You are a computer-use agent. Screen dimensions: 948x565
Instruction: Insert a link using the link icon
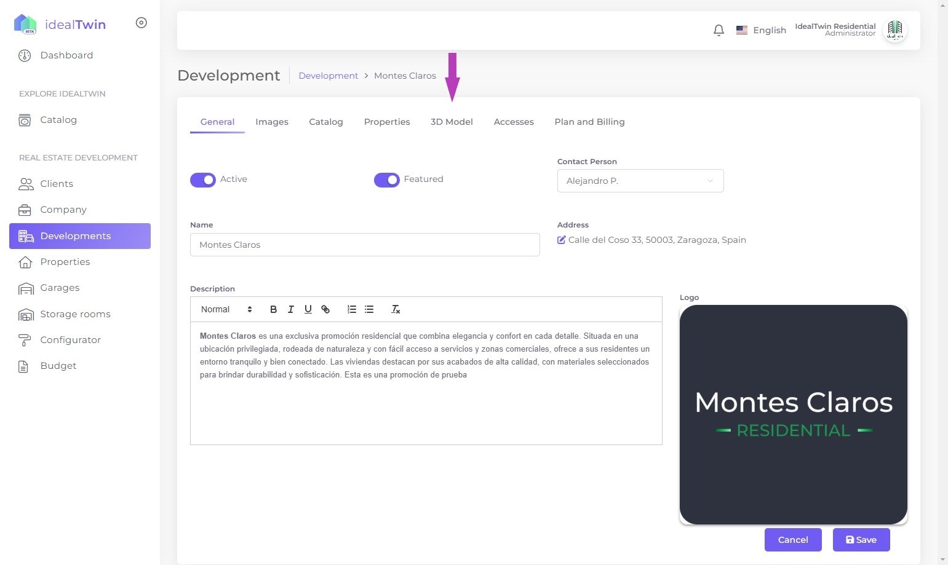coord(325,309)
